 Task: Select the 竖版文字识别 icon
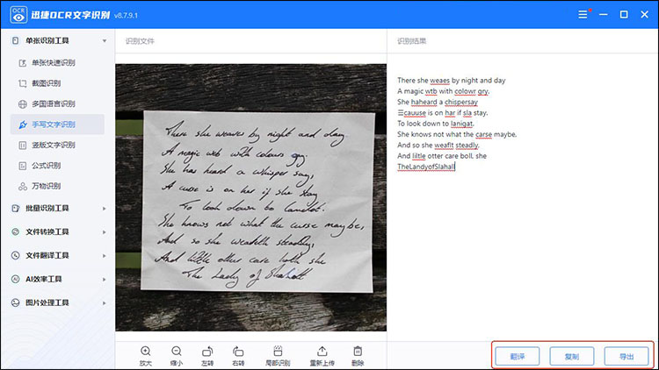click(23, 146)
